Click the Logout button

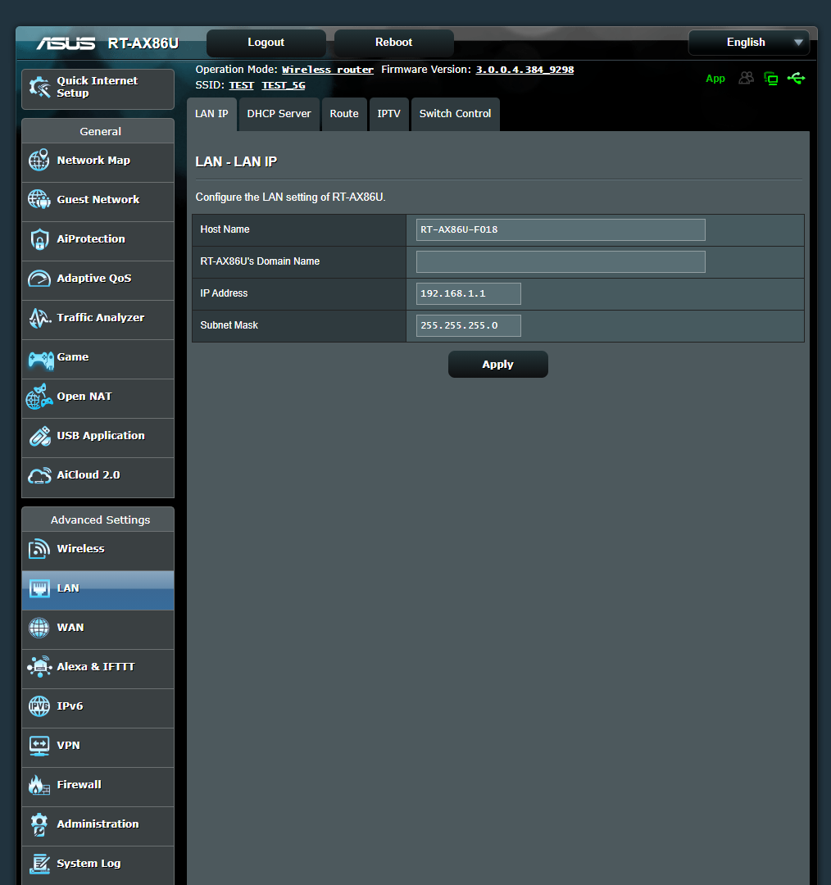pos(266,43)
